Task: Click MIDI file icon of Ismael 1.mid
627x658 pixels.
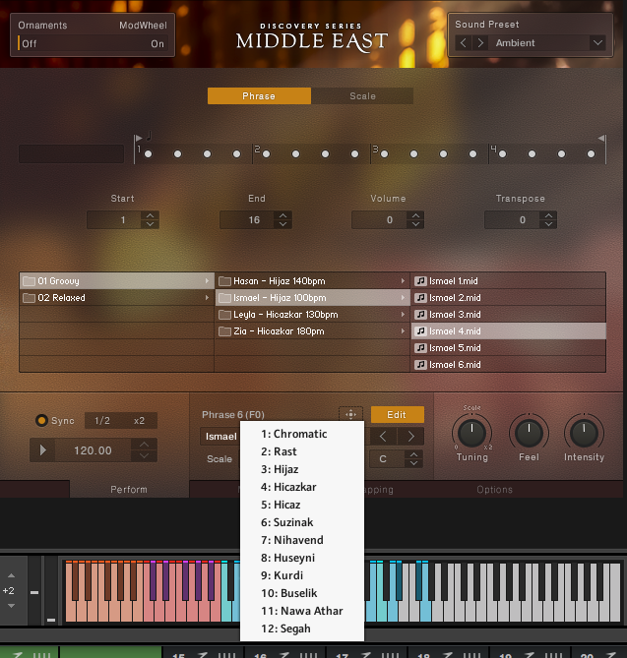Action: [x=420, y=280]
